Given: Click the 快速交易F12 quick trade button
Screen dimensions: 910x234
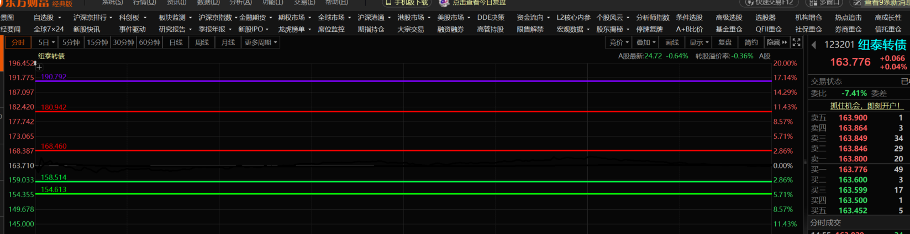Looking at the screenshot, I should click(x=770, y=3).
